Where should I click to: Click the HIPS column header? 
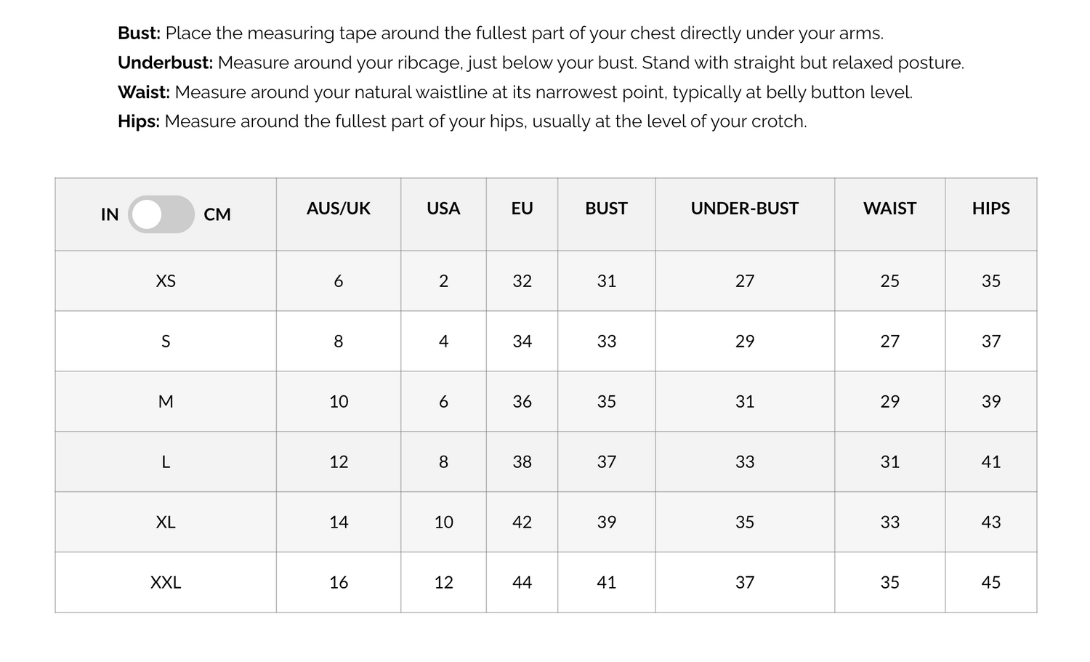click(991, 209)
